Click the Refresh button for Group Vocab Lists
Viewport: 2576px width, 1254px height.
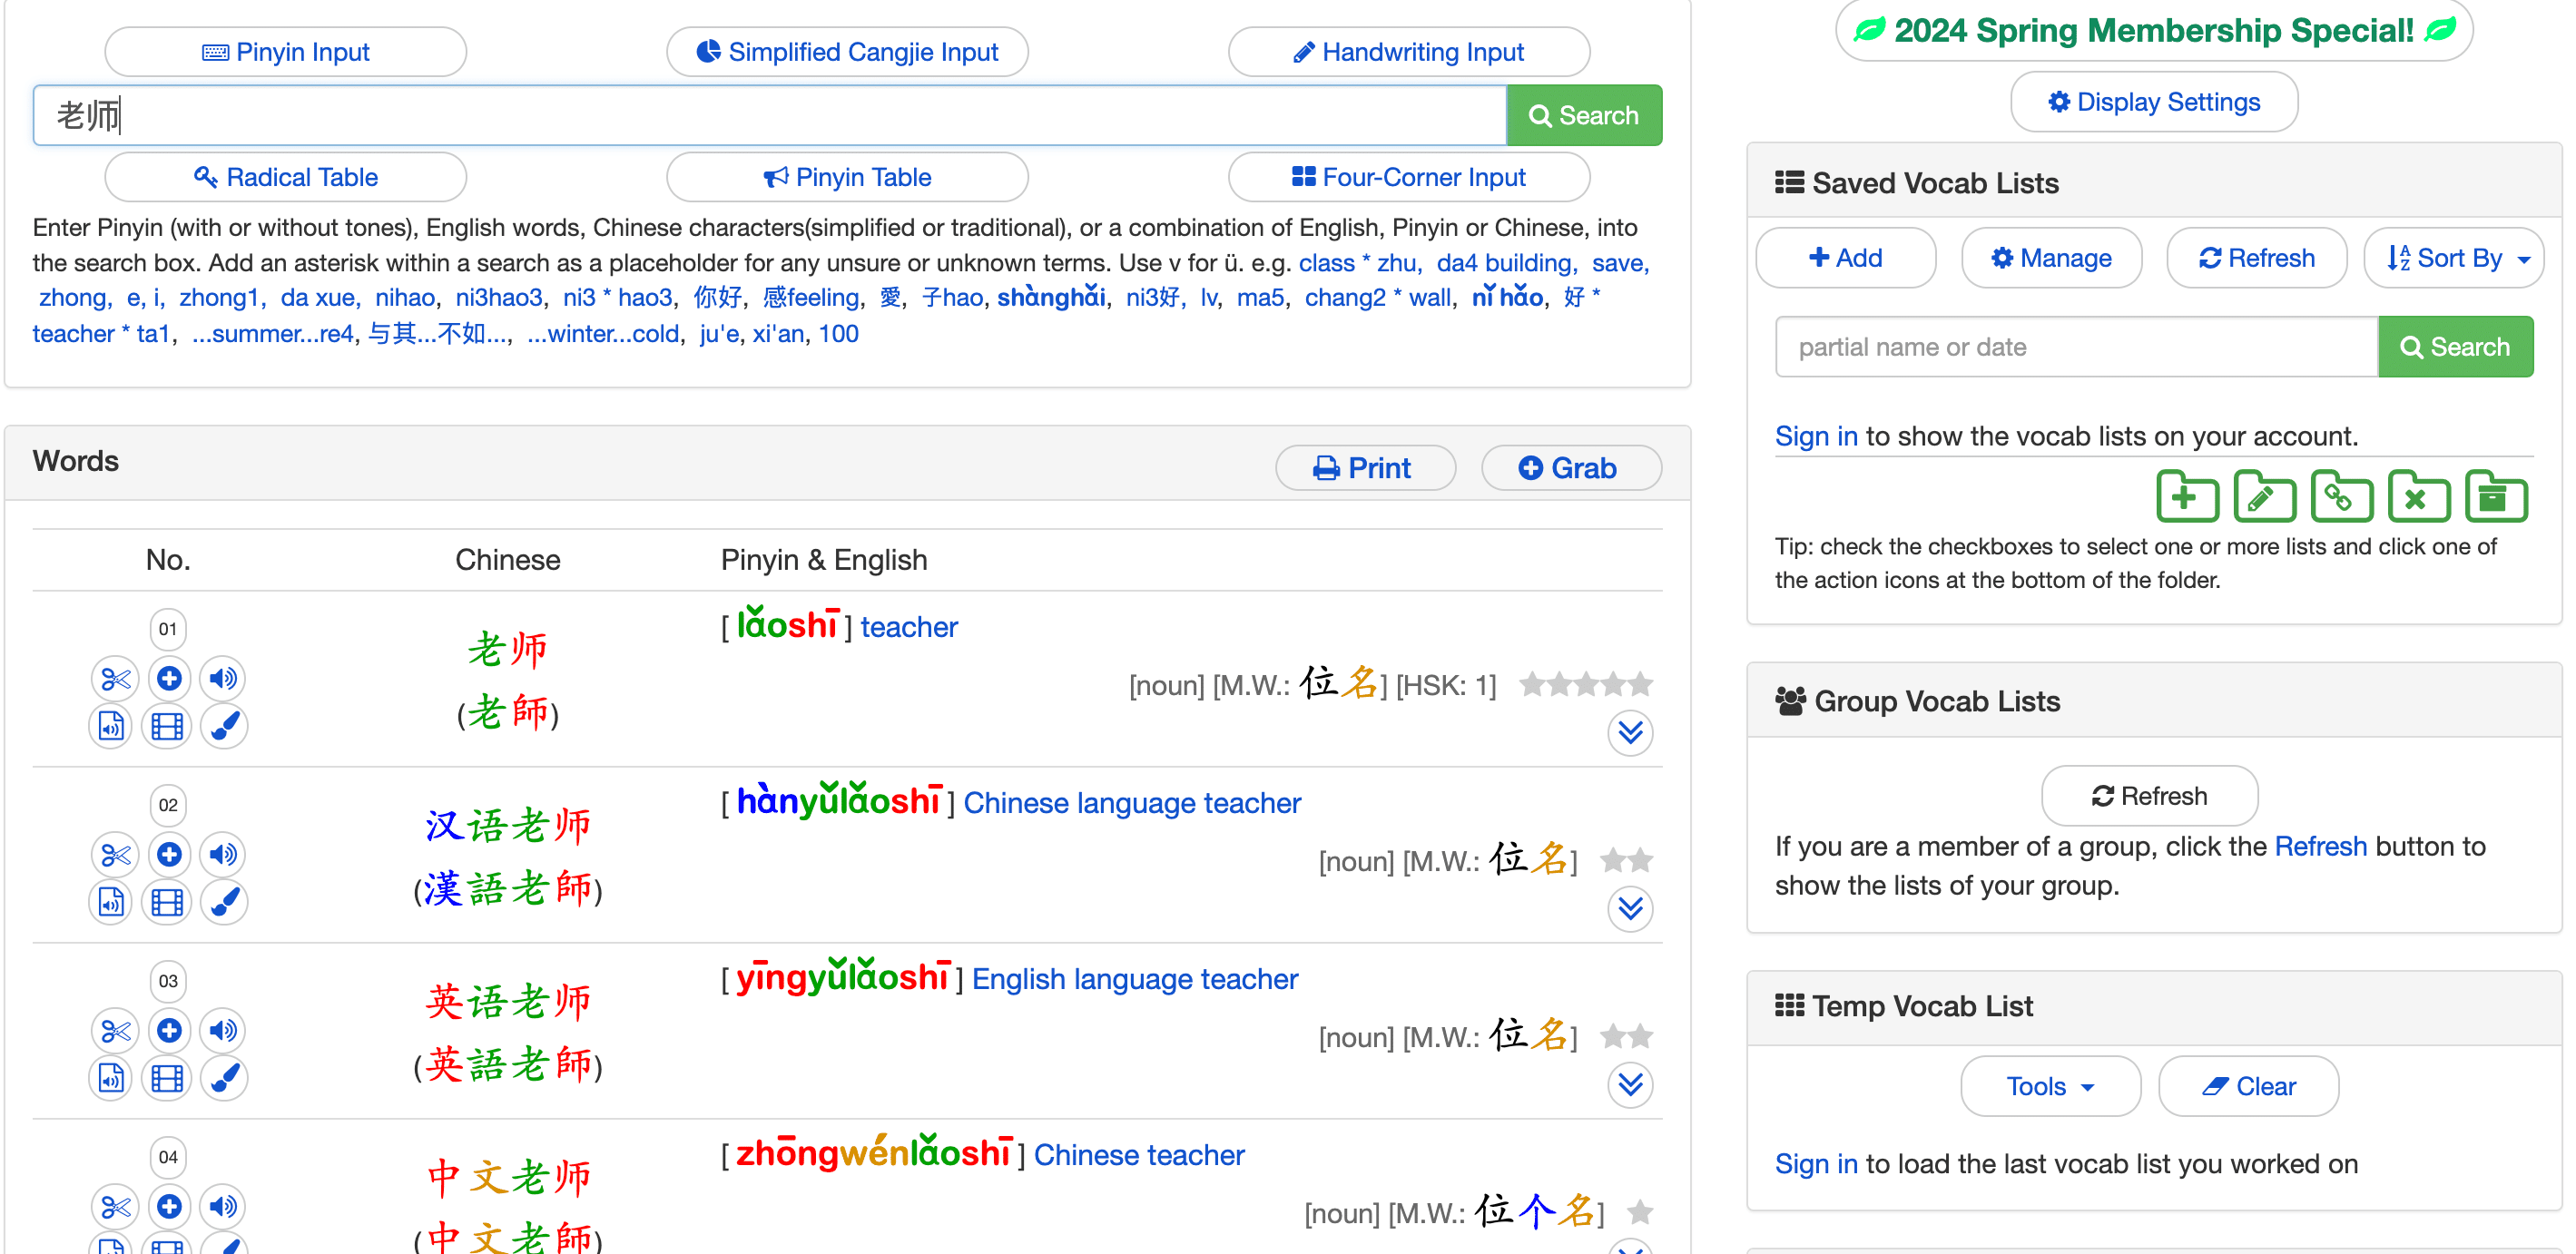pyautogui.click(x=2149, y=795)
